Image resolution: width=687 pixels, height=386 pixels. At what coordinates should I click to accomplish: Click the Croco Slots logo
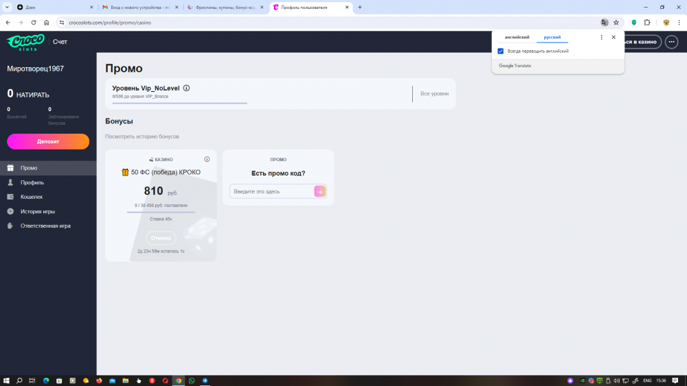tap(25, 42)
